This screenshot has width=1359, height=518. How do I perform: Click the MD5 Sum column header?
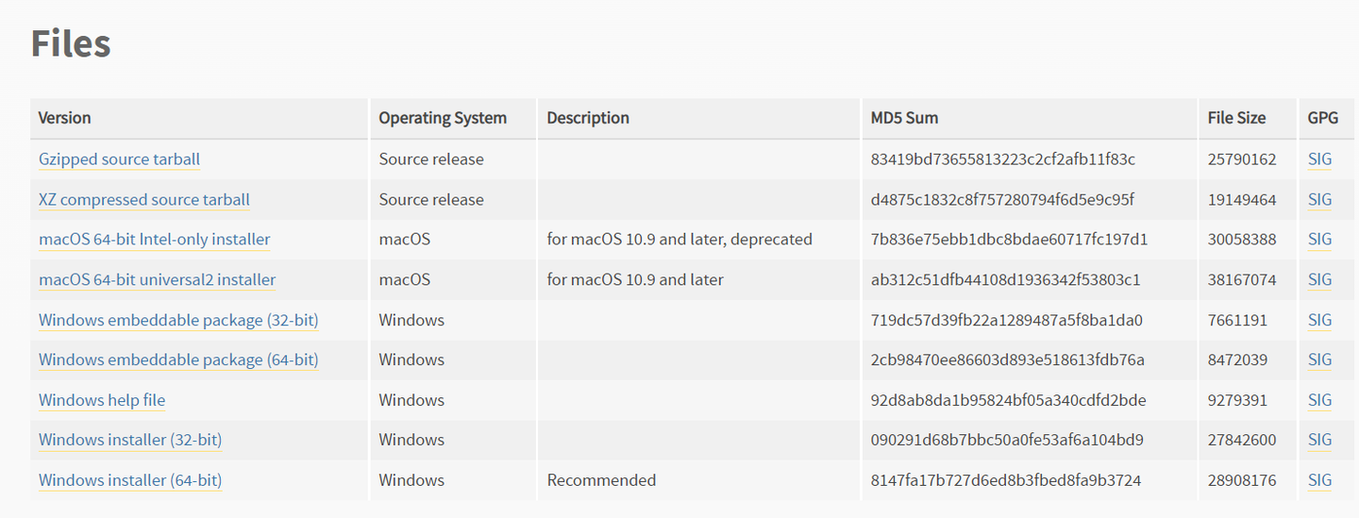click(904, 118)
